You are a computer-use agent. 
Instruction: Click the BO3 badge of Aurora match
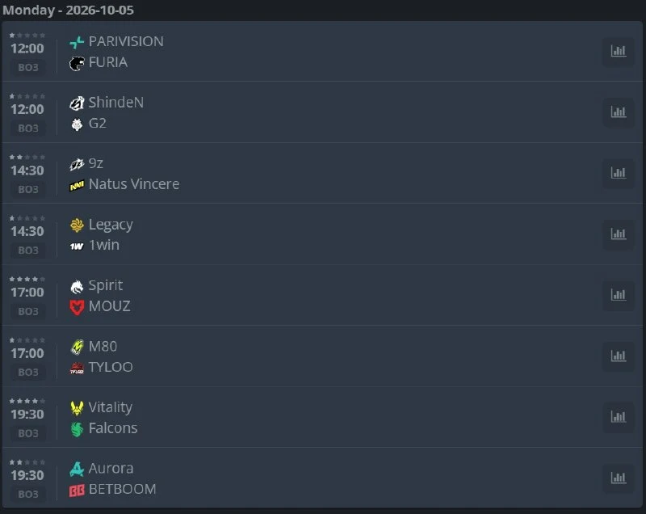28,494
